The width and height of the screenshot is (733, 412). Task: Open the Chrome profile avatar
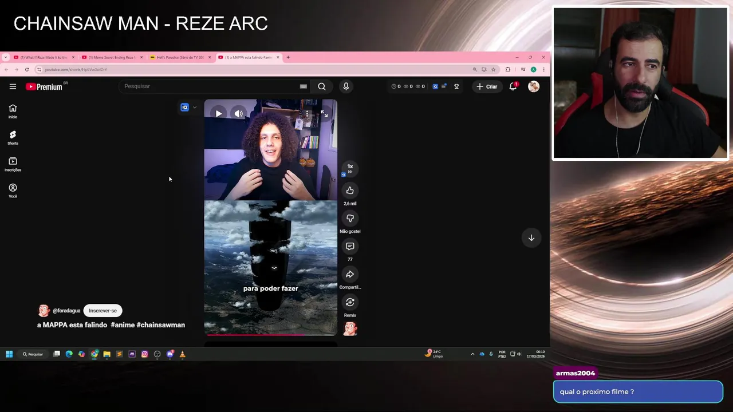[x=533, y=69]
